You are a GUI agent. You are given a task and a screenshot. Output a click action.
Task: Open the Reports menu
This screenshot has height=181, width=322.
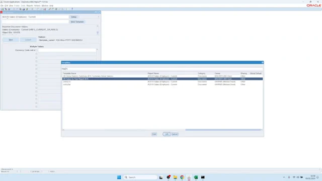pyautogui.click(x=30, y=6)
